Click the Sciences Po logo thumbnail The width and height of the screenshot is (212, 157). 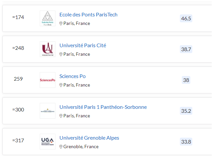pos(48,80)
